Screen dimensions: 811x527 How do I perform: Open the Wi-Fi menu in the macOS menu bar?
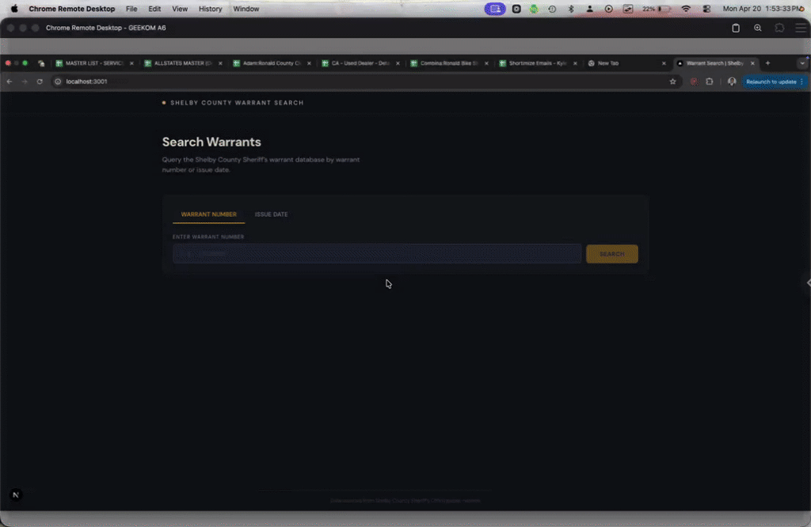tap(687, 8)
